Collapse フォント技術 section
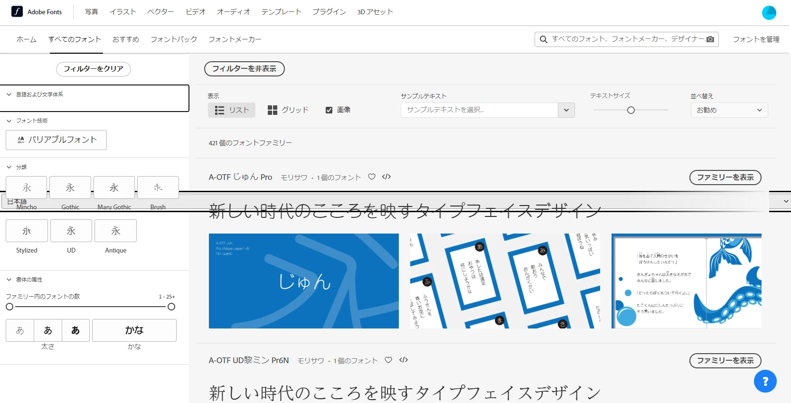 9,121
